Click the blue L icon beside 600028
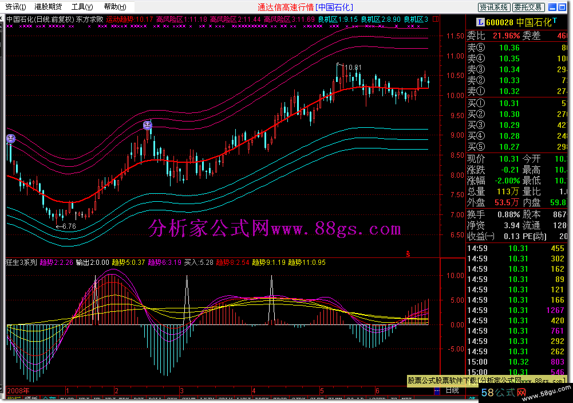 (480, 22)
